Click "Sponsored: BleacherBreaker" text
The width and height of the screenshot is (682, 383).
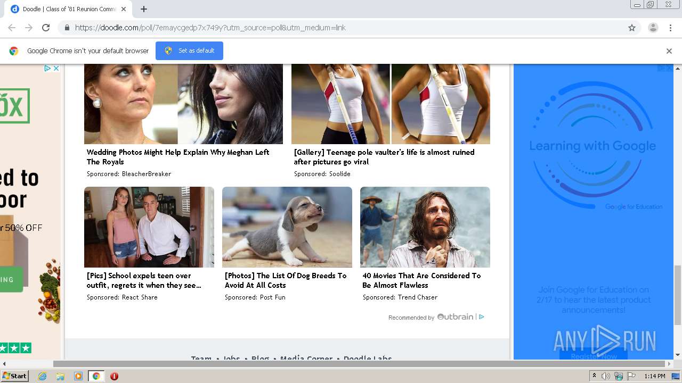pyautogui.click(x=129, y=174)
